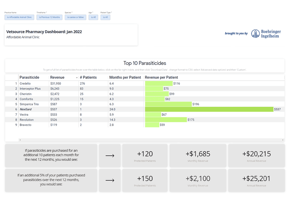Sort by the # Patients column header
The width and height of the screenshot is (290, 217).
click(x=88, y=78)
